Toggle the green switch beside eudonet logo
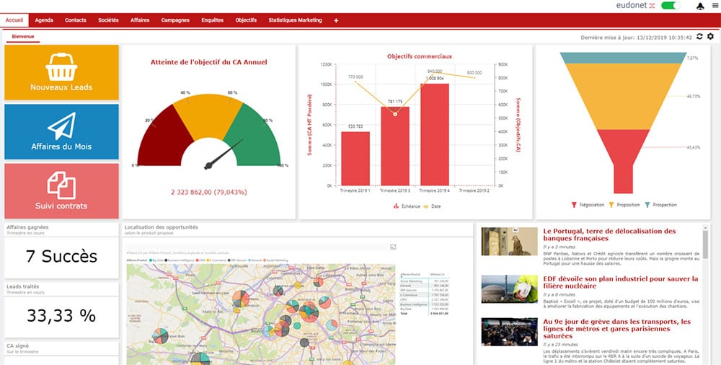The image size is (721, 365). (671, 6)
